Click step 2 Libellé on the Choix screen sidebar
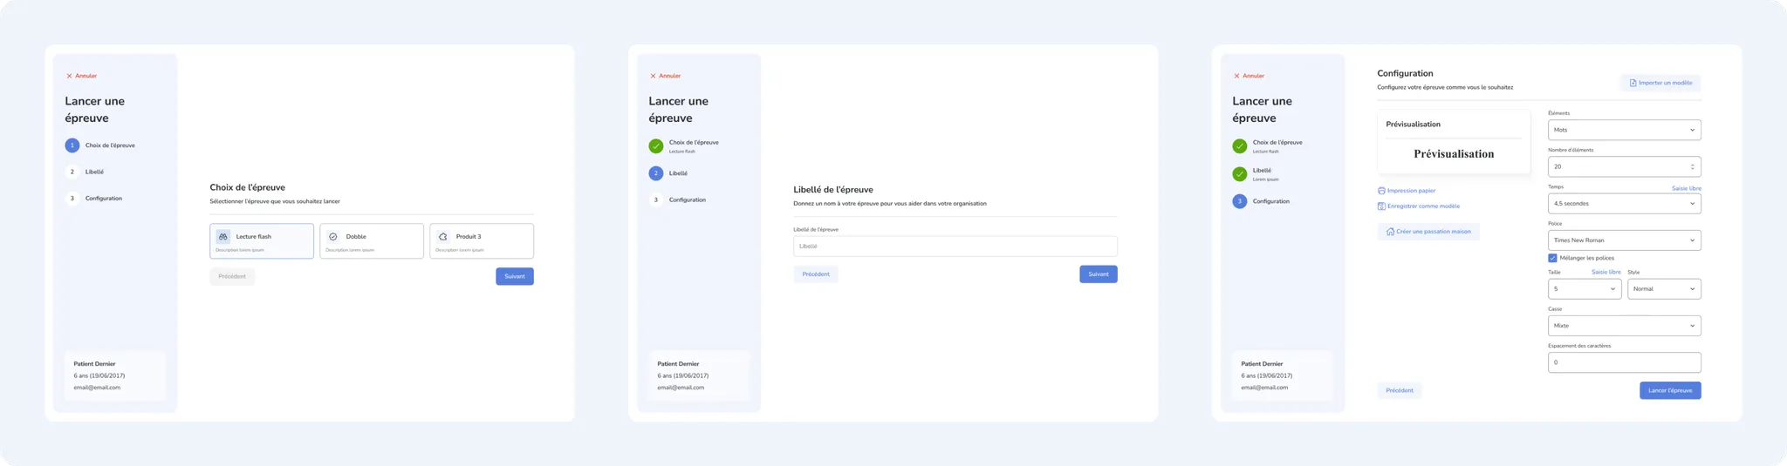Screen dimensions: 1787x466 [x=85, y=172]
